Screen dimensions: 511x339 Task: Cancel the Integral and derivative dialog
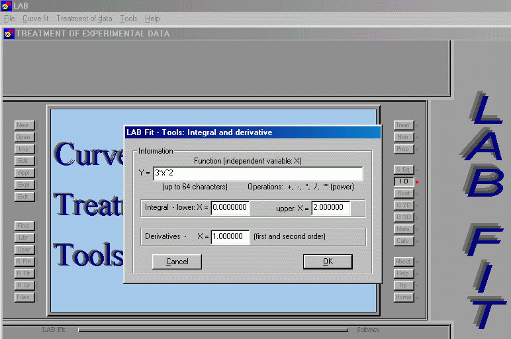tap(177, 262)
